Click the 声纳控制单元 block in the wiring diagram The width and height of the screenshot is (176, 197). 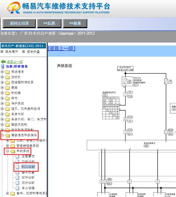tap(131, 145)
